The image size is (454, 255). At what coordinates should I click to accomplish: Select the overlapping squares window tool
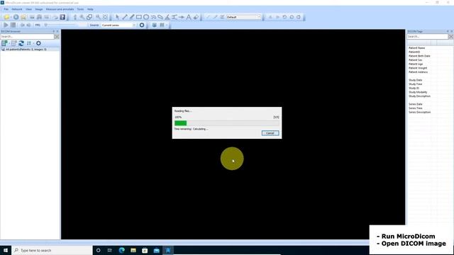click(90, 17)
